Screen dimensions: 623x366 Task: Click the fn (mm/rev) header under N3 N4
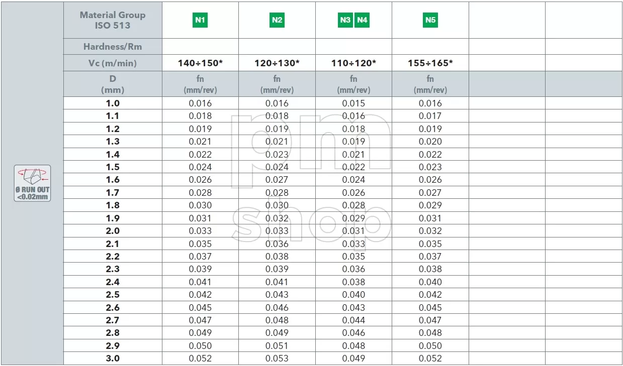353,84
